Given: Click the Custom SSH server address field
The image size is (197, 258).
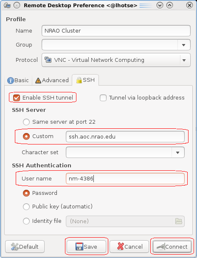Looking at the screenshot, I should (x=125, y=136).
